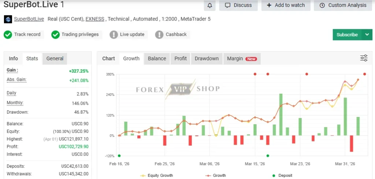
Task: Click the SuperBot.Live 1 title
Action: [x=34, y=4]
